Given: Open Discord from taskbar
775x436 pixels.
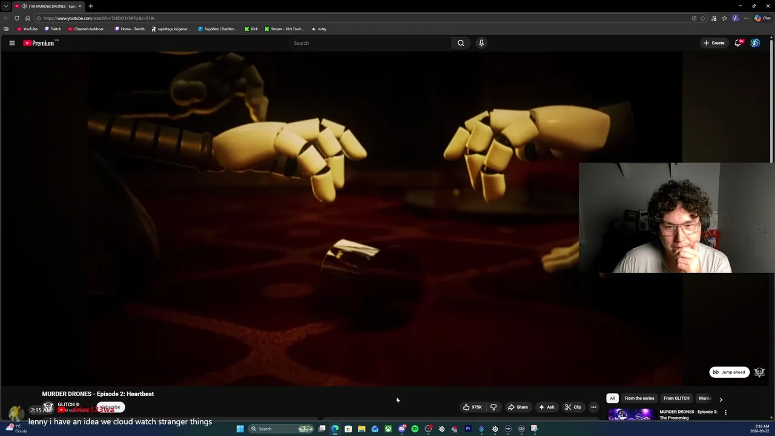Looking at the screenshot, I should (x=401, y=429).
